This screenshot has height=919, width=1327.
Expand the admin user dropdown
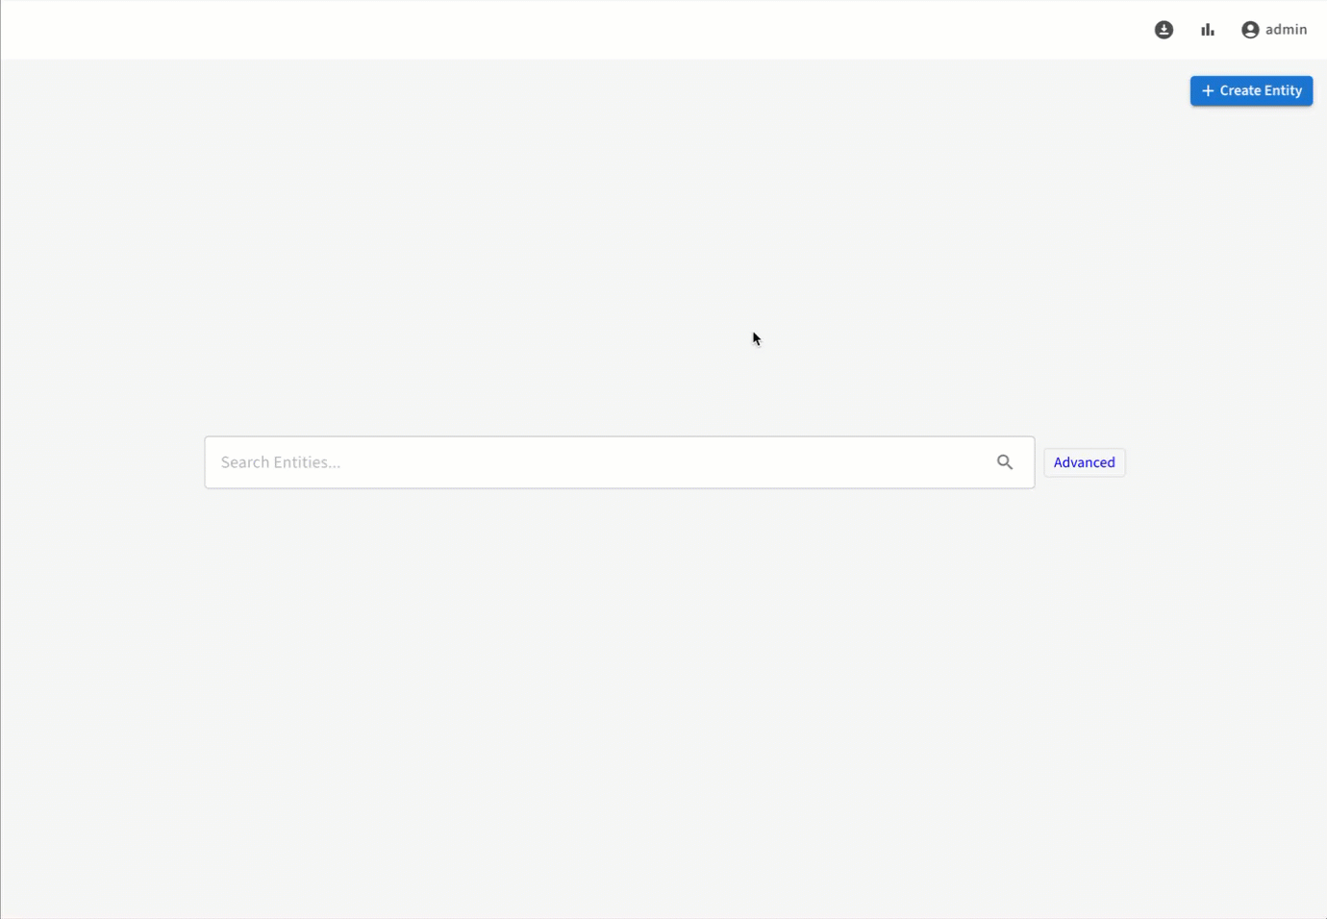pyautogui.click(x=1274, y=30)
